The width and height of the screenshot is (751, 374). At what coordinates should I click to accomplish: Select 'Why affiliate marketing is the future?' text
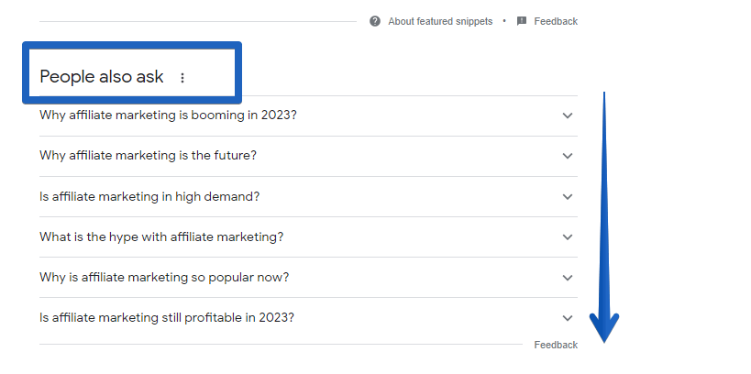pyautogui.click(x=148, y=156)
